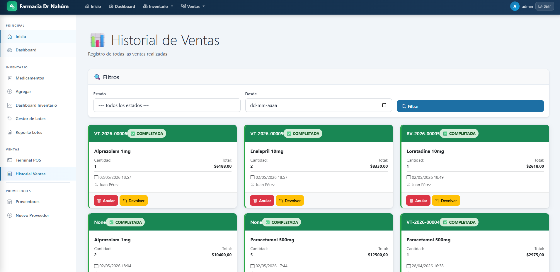Click sale code BV-2026-00005

pos(423,134)
